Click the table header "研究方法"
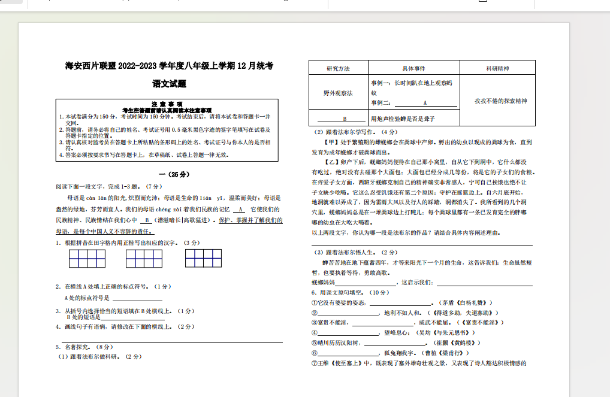610x397 pixels. (x=338, y=68)
